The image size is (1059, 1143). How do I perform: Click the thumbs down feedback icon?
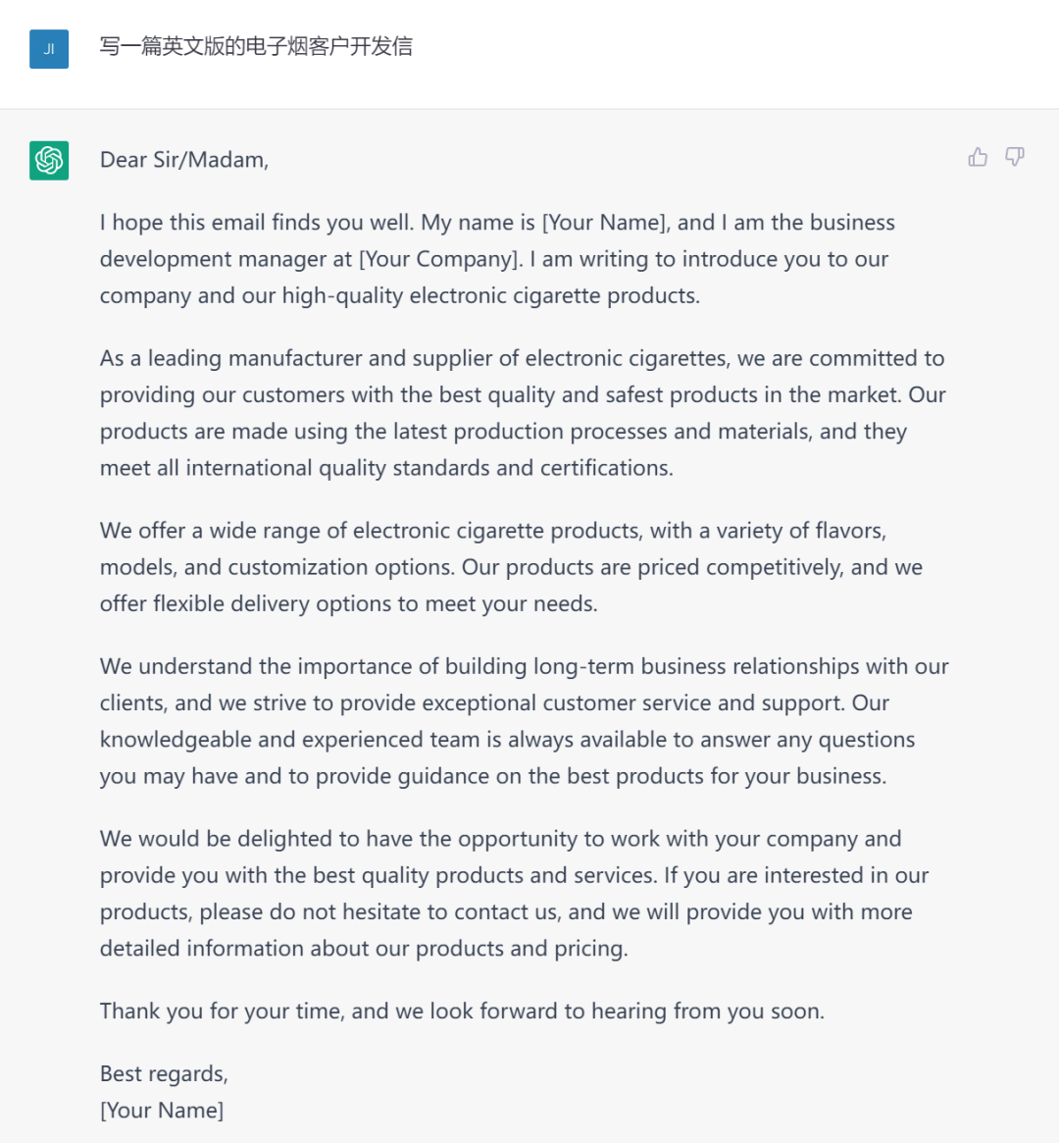(x=1015, y=157)
